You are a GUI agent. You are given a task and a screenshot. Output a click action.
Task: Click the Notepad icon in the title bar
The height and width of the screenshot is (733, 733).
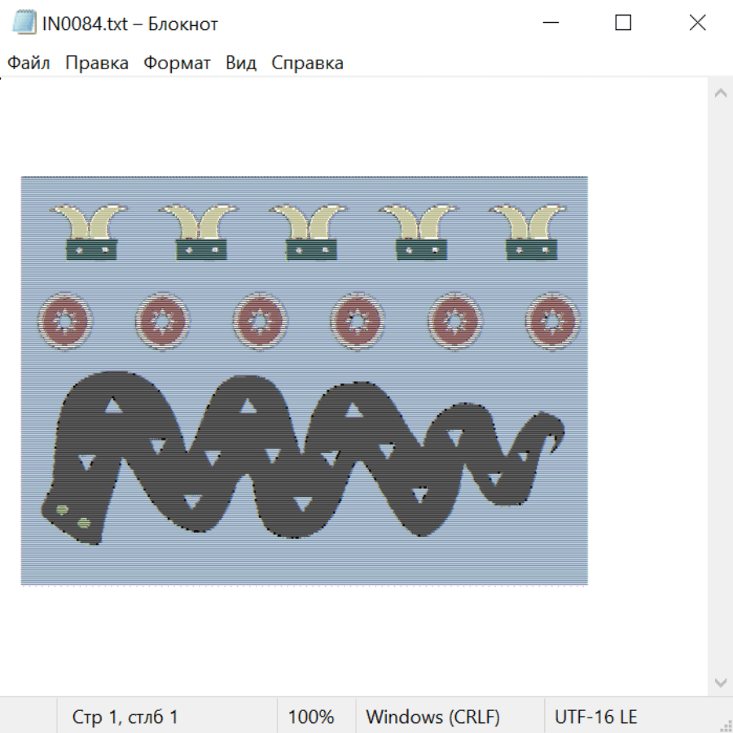click(x=25, y=23)
